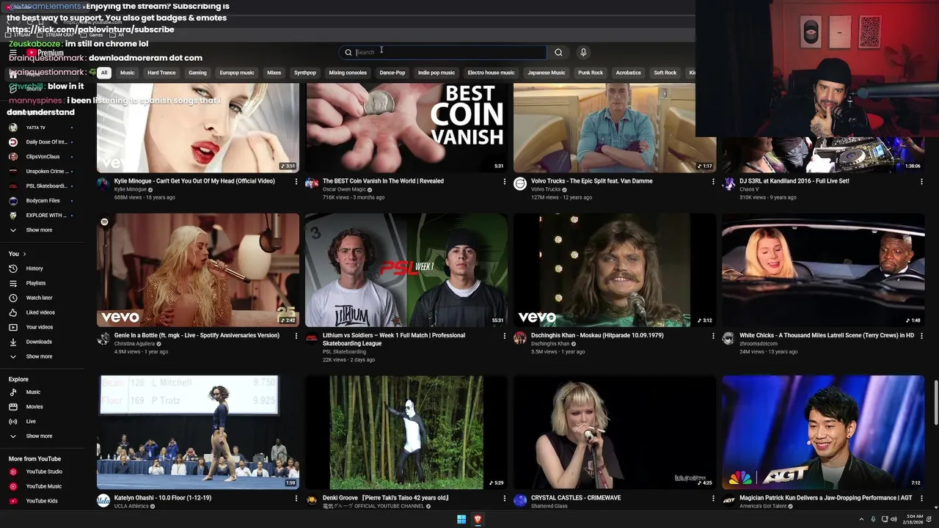Play the AGT magician thumbnail
This screenshot has height=528, width=939.
(x=823, y=432)
